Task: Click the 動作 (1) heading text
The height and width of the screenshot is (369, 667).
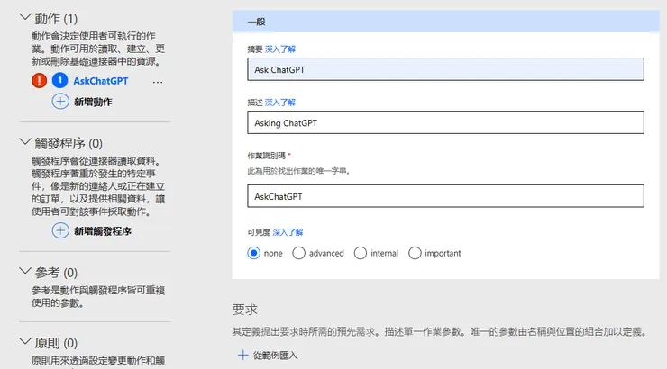Action: pyautogui.click(x=56, y=19)
